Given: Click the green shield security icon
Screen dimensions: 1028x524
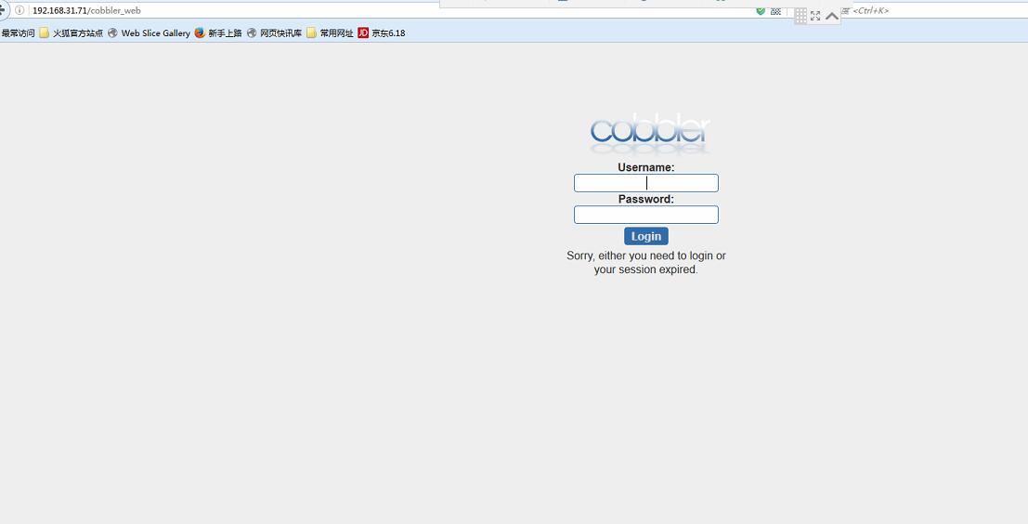Looking at the screenshot, I should point(761,10).
